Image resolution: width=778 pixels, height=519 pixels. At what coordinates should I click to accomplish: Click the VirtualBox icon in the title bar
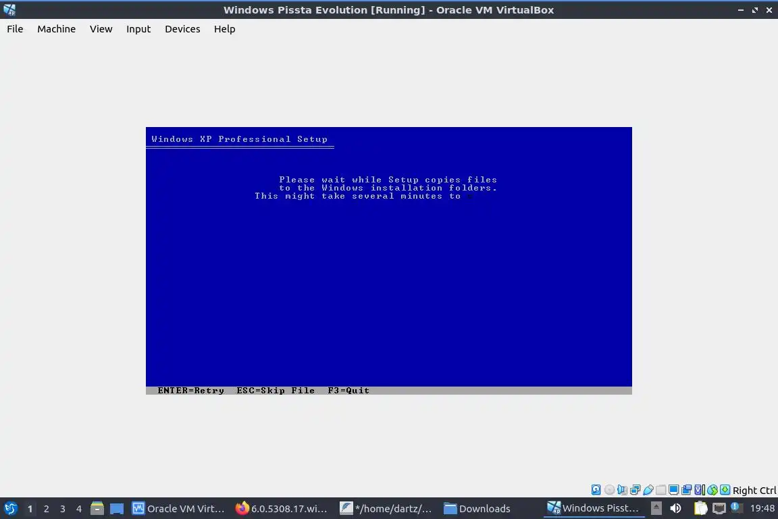tap(9, 9)
